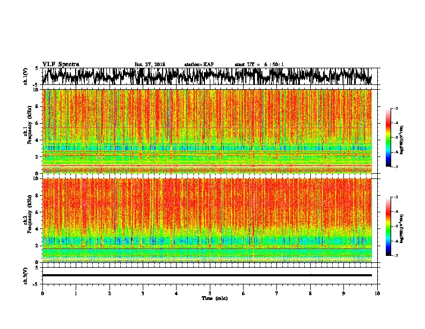Screen dimensions: 425x329
Task: Click the "Time (min)" axis title
Action: pos(215,298)
